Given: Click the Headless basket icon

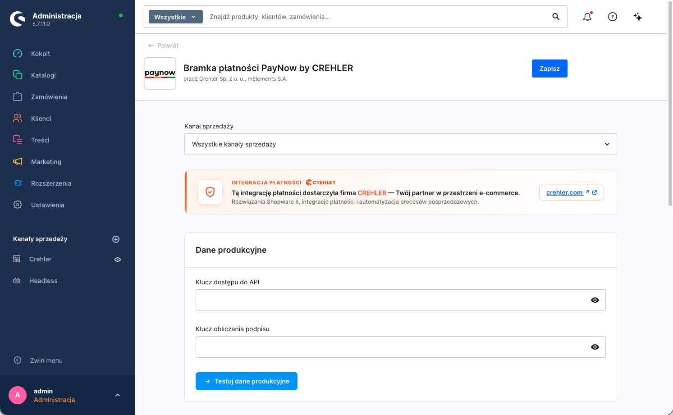Looking at the screenshot, I should click(17, 280).
